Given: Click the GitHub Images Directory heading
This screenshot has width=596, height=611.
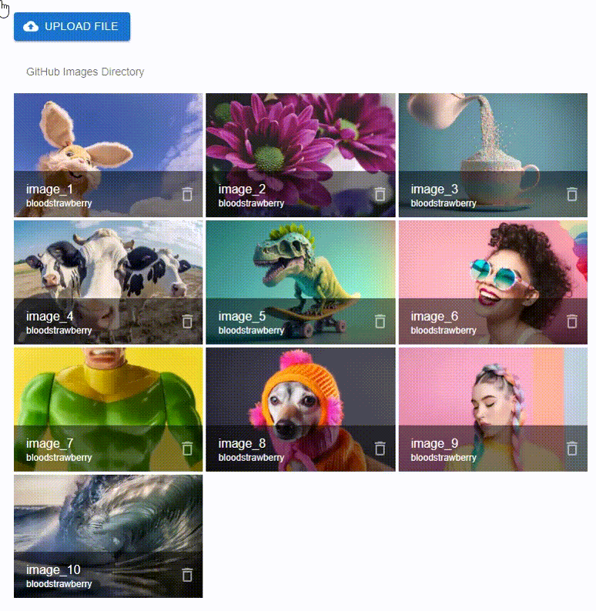Looking at the screenshot, I should coord(85,72).
